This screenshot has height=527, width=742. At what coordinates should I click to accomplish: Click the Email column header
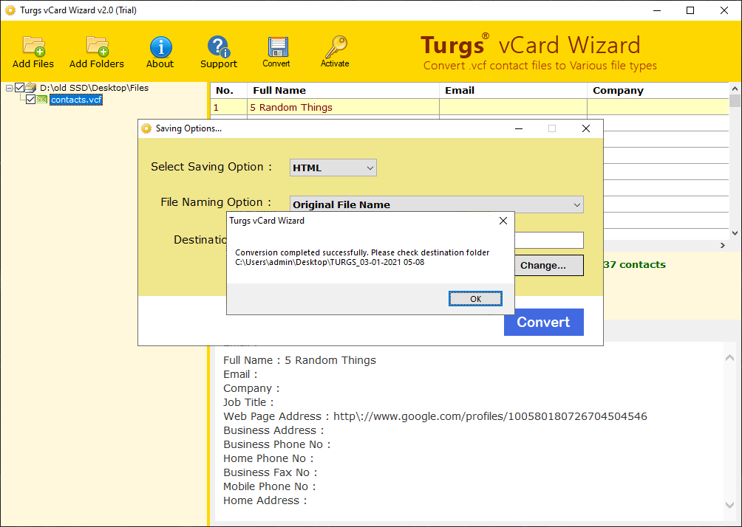coord(513,91)
